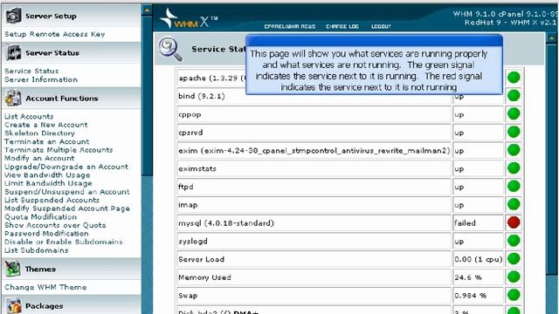Click the '24.6 %' Memory Used value
This screenshot has width=559, height=314.
click(x=468, y=277)
